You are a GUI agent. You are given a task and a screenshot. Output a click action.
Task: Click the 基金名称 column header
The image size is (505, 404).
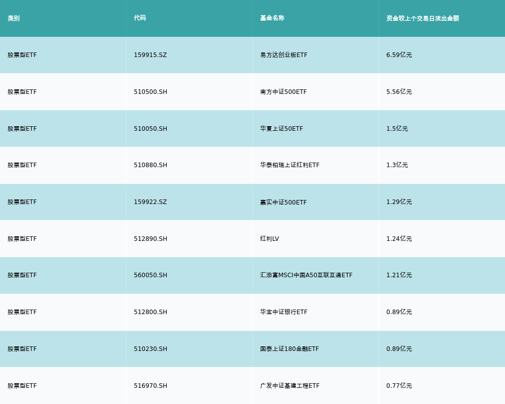click(x=272, y=18)
